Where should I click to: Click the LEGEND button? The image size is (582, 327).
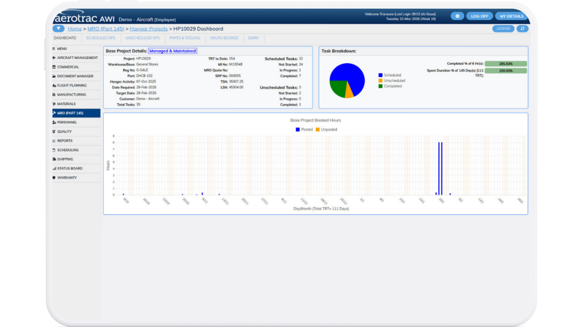pyautogui.click(x=503, y=28)
